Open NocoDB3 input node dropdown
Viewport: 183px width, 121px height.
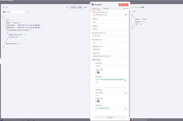pos(14,12)
